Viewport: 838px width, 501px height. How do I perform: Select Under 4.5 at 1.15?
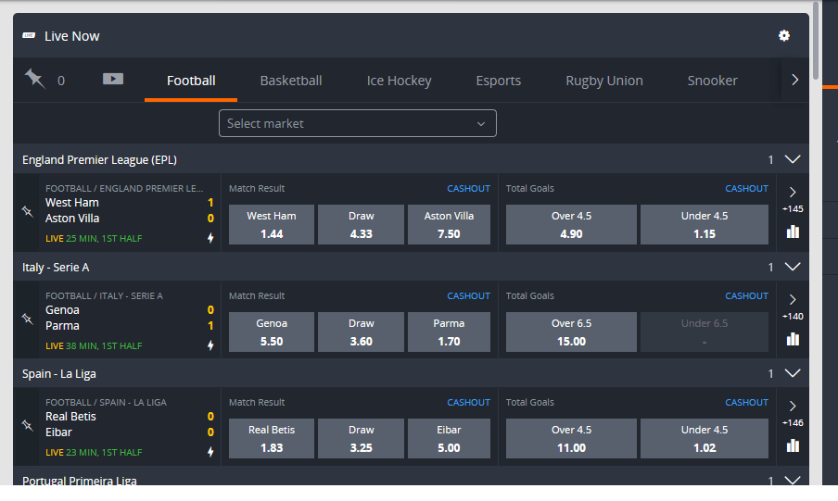pyautogui.click(x=705, y=224)
